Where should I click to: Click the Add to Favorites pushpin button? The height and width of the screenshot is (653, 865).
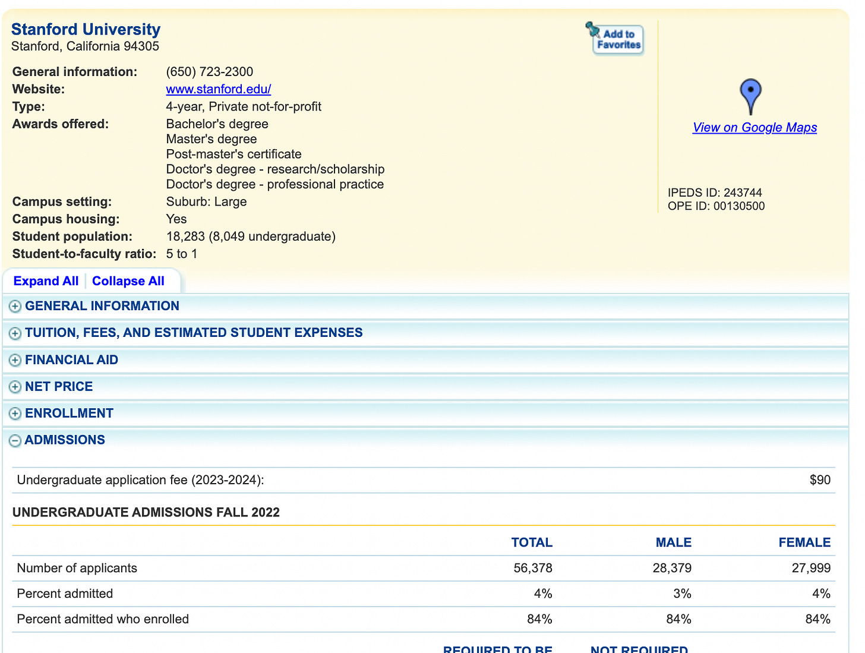click(x=614, y=38)
